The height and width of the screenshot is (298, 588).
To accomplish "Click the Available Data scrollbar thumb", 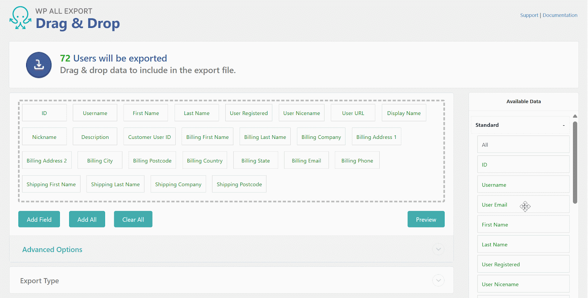I will [575, 162].
